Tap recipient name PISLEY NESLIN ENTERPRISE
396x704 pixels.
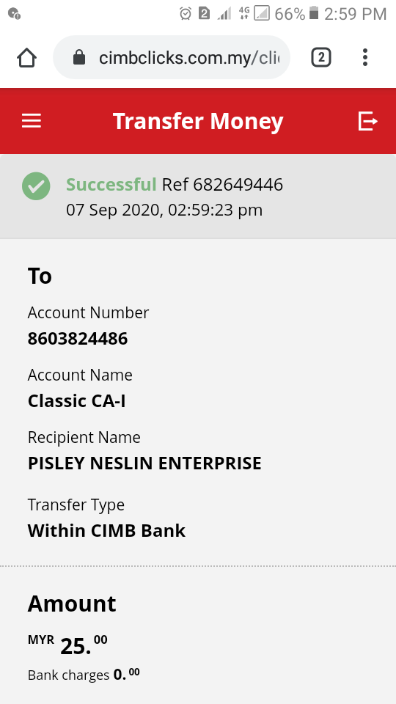[x=144, y=463]
